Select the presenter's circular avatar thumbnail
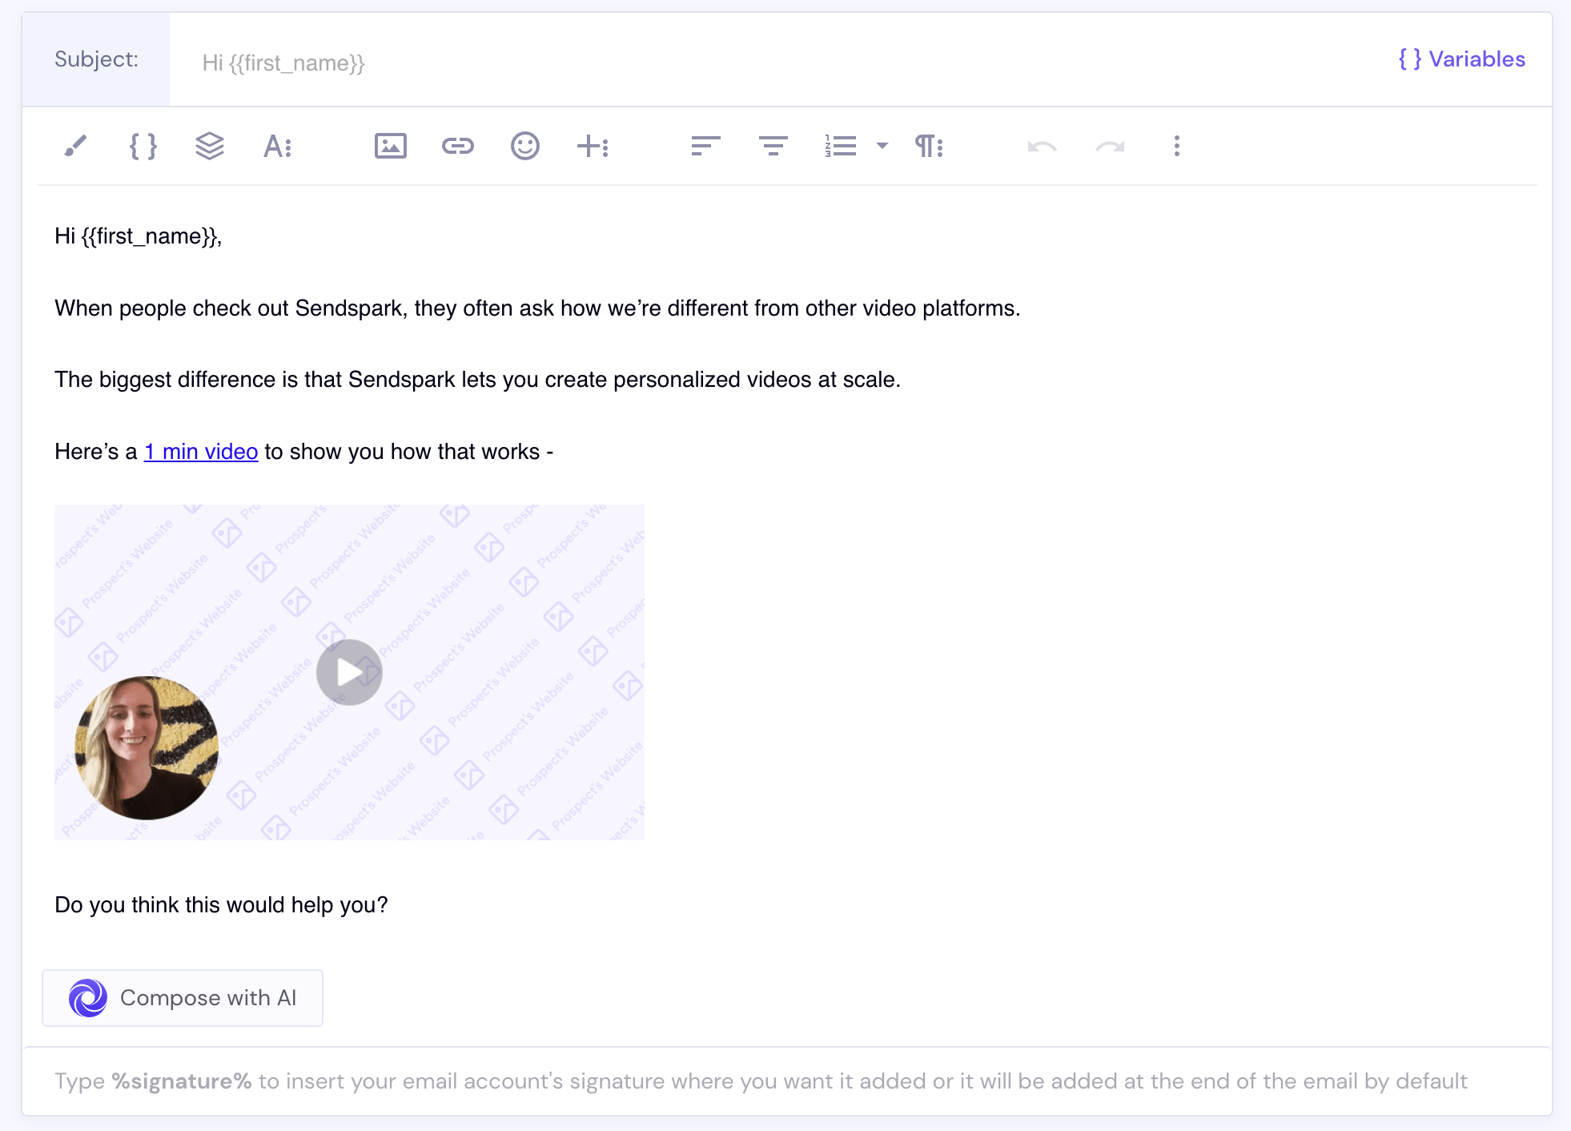 point(147,748)
